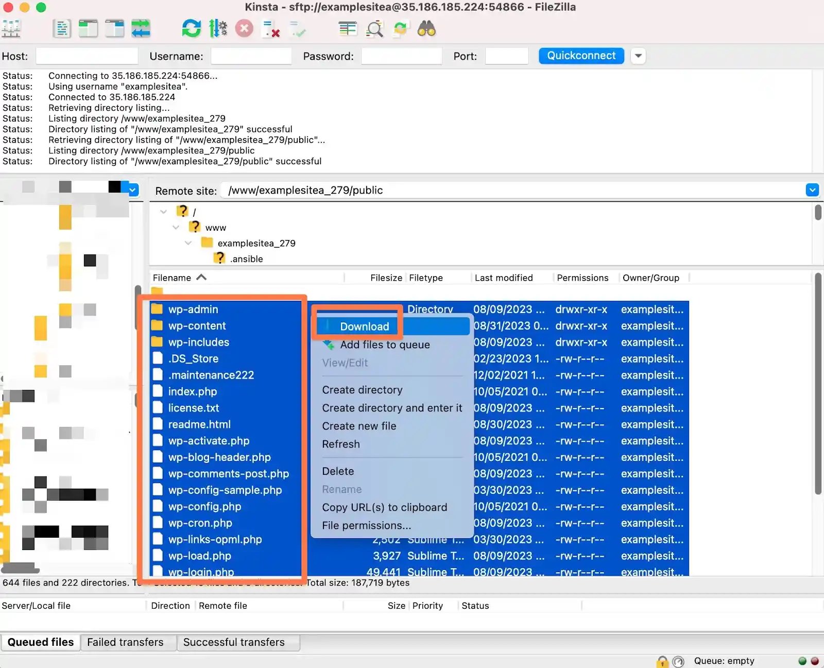824x668 pixels.
Task: Select the license.txt file row
Action: (419, 407)
